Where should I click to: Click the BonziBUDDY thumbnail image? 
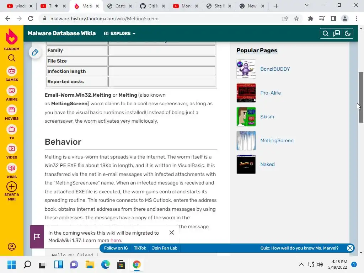(x=246, y=69)
